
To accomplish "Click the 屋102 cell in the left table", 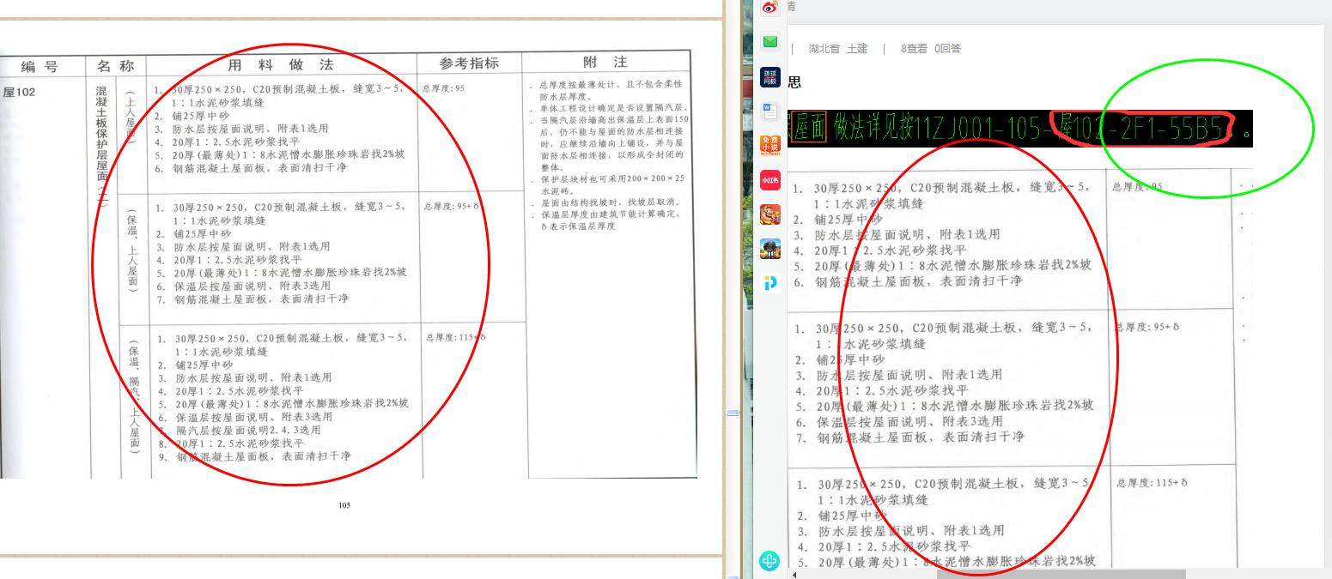I will click(x=19, y=92).
